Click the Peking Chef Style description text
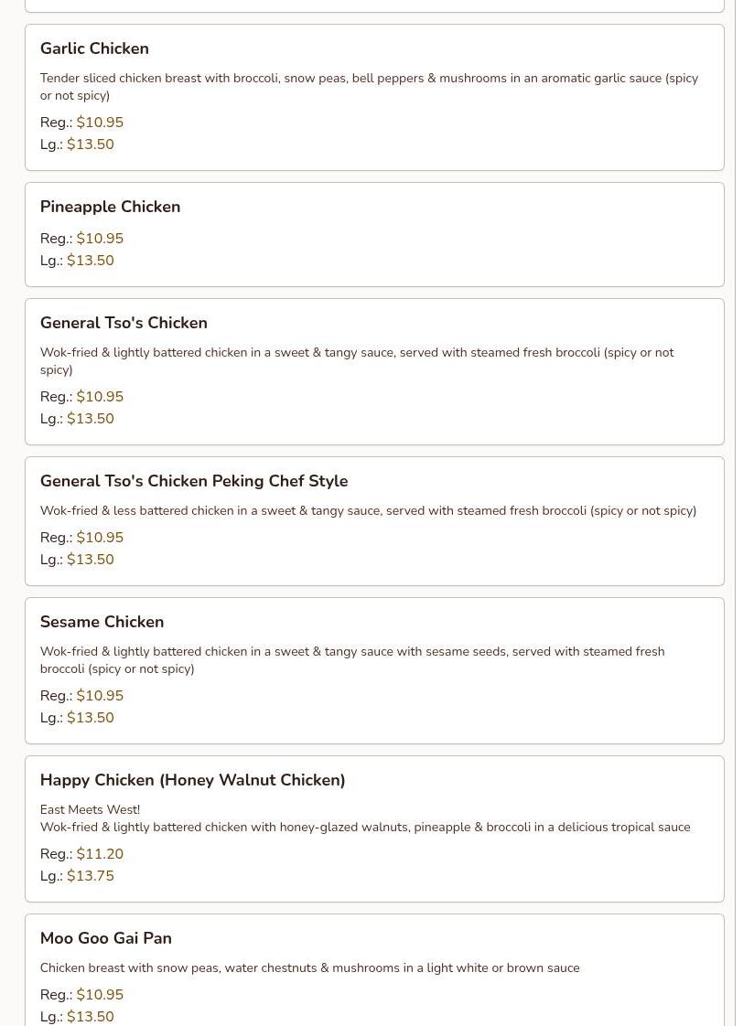Screen dimensions: 754x1026 point(368,511)
